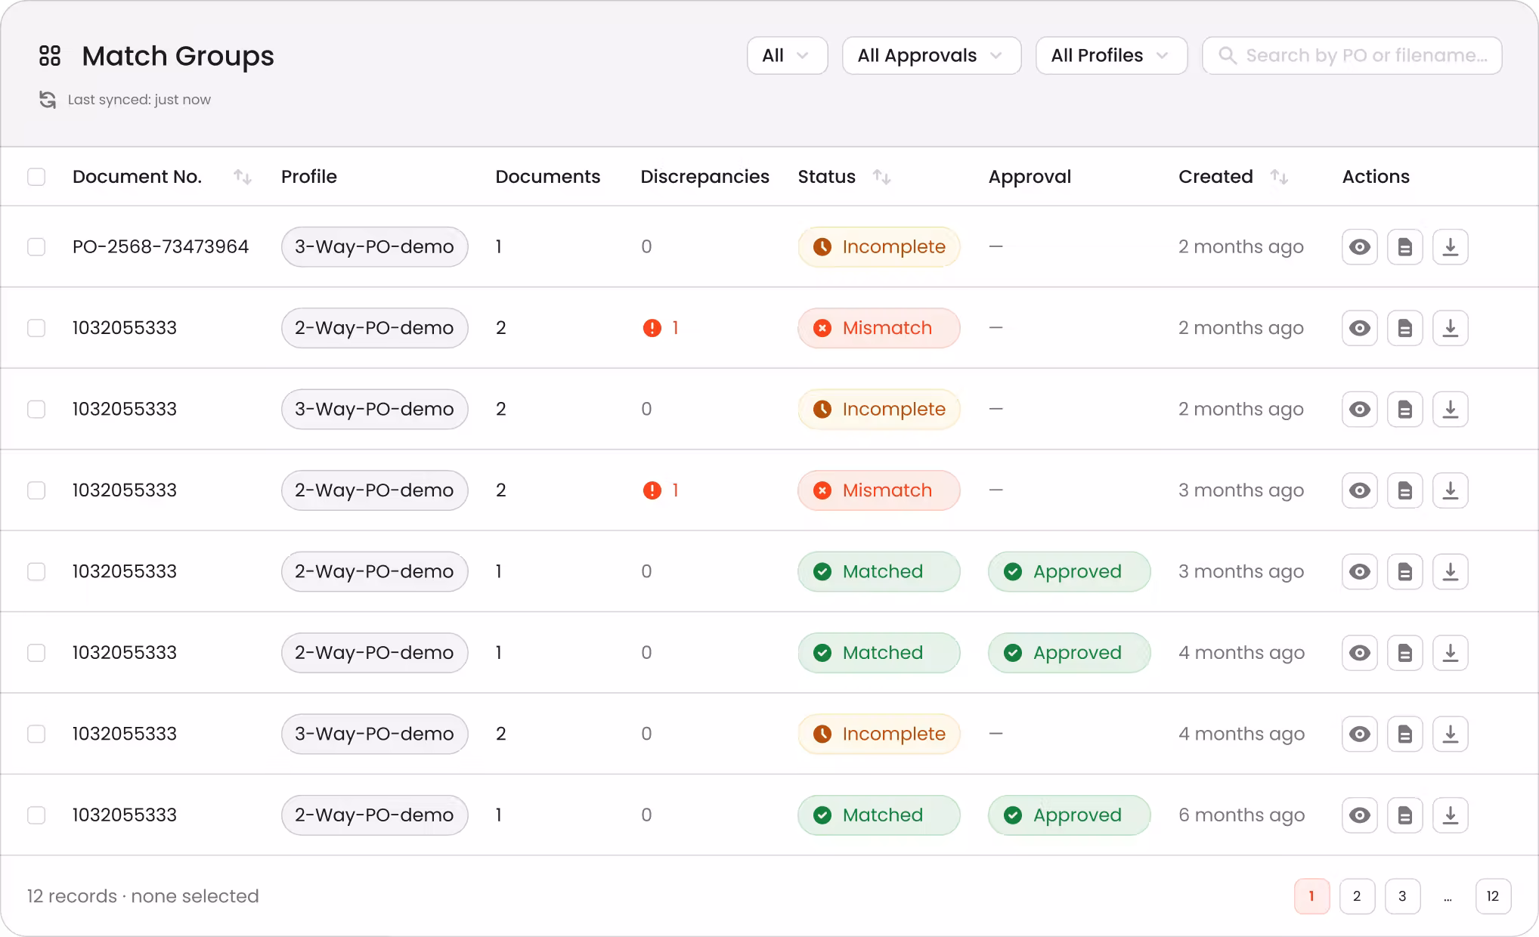Focus the Search by PO or filename field
Viewport: 1539px width, 937px height.
coord(1352,56)
